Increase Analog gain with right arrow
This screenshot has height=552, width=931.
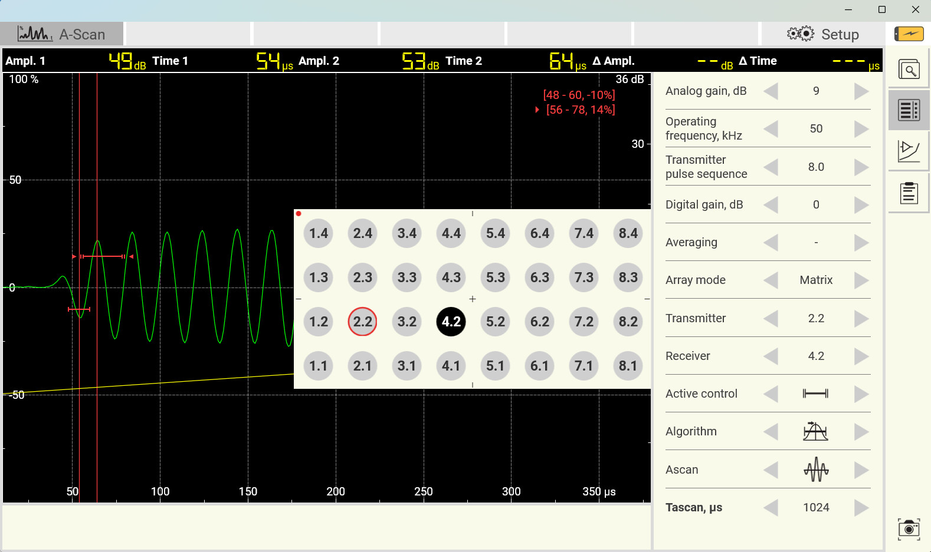pos(861,91)
